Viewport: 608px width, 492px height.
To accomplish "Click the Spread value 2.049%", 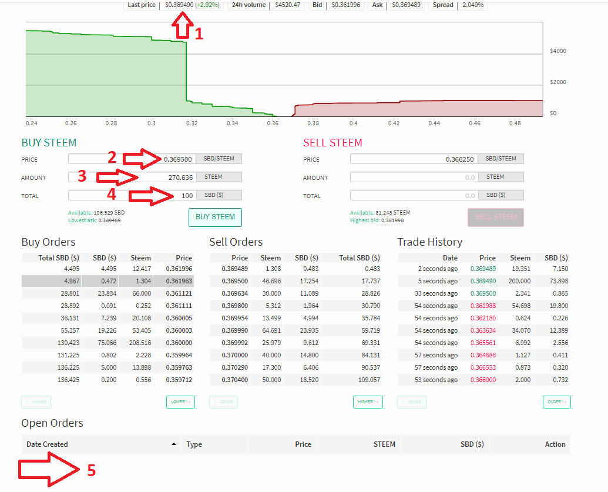I will tap(473, 5).
